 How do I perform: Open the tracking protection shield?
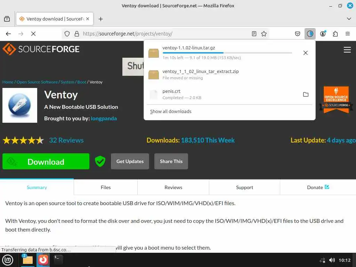(x=67, y=34)
